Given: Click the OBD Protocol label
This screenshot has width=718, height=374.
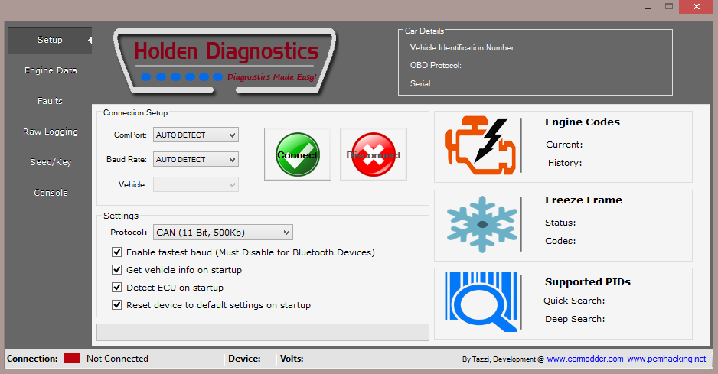Looking at the screenshot, I should 436,66.
